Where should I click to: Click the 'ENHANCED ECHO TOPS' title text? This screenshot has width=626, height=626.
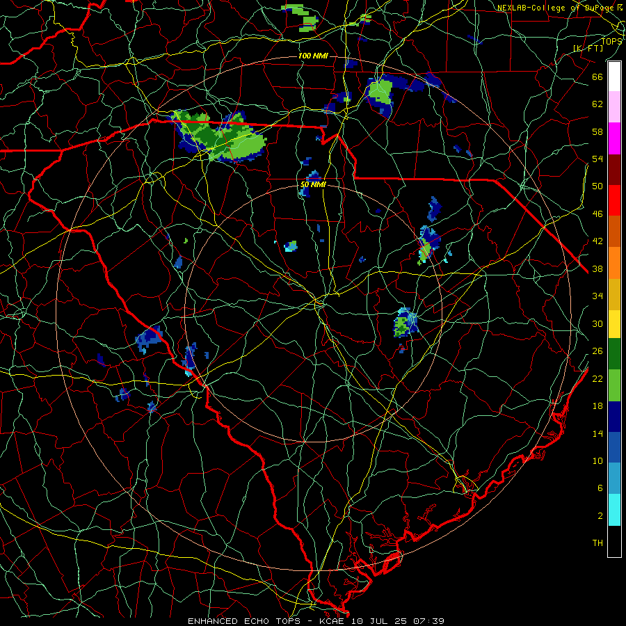point(243,621)
